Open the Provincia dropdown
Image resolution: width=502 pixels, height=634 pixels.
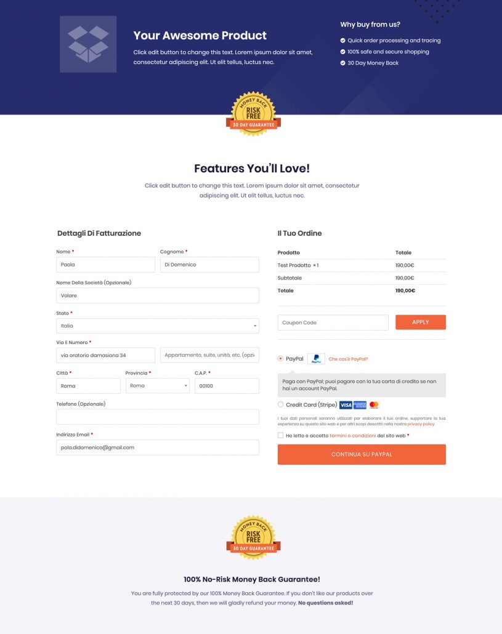point(158,386)
